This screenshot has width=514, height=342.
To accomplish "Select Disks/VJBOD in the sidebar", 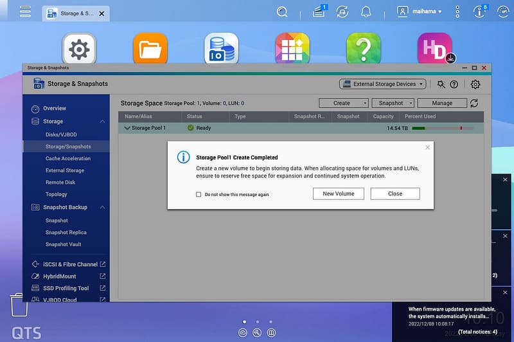I will coord(61,134).
